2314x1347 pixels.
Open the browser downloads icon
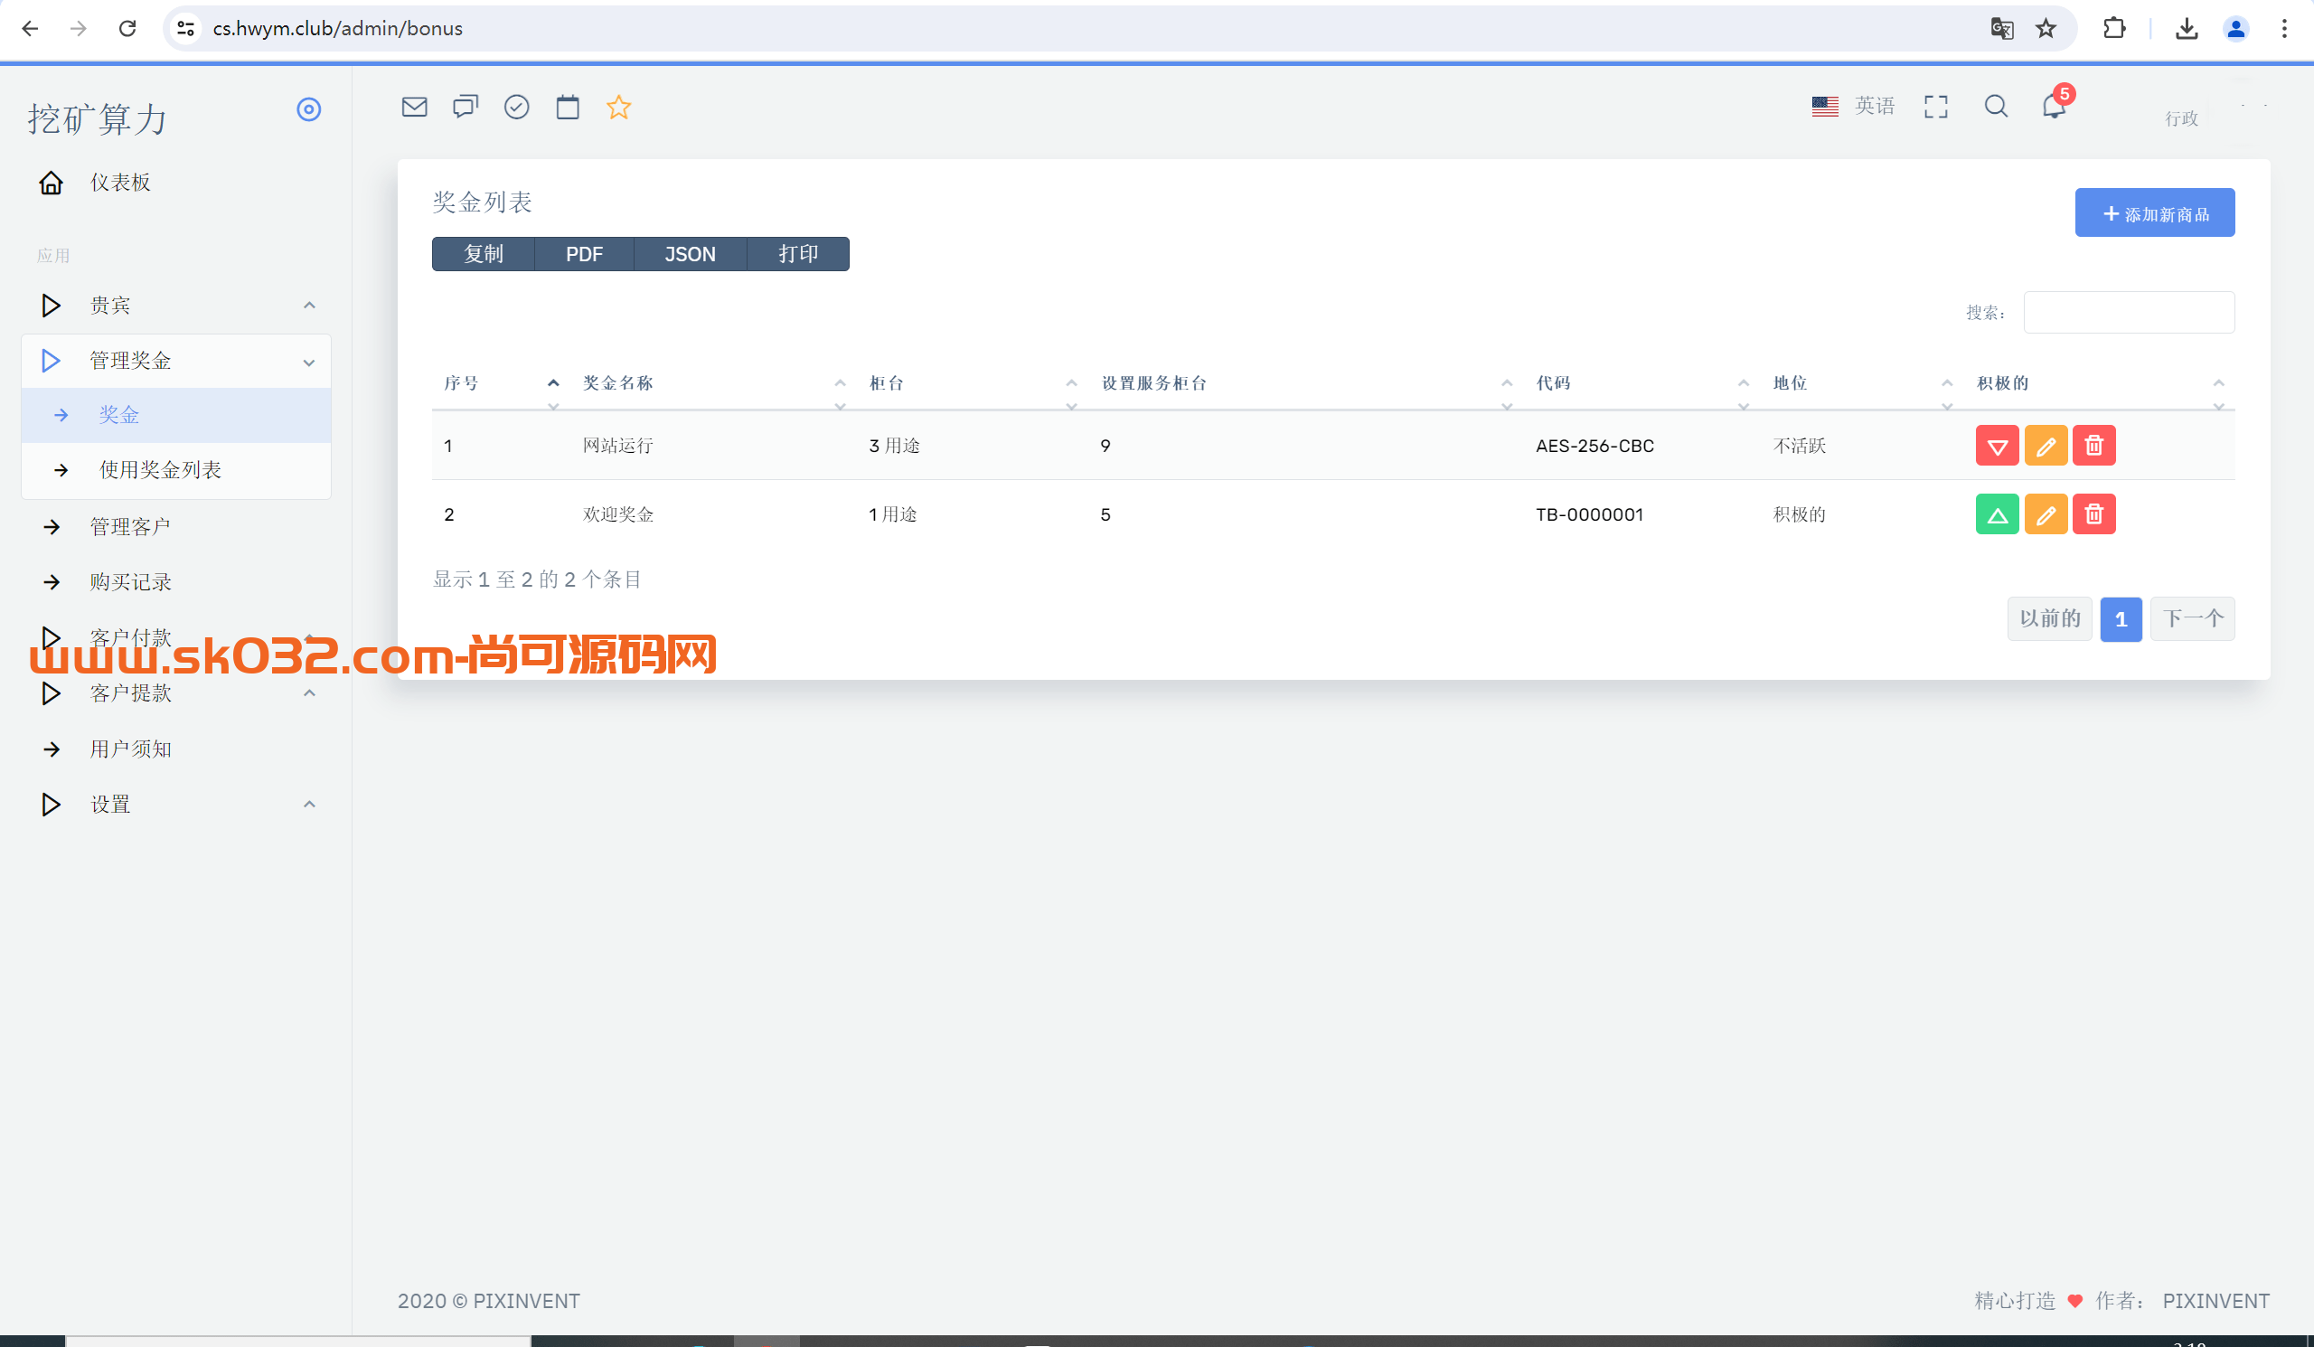click(2187, 28)
